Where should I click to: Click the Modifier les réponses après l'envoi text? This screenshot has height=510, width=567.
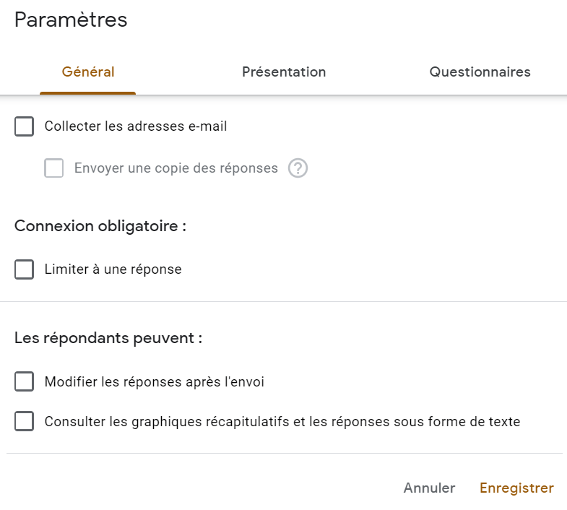(x=155, y=382)
